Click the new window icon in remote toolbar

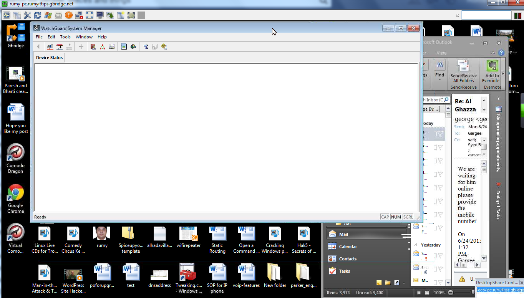(121, 15)
